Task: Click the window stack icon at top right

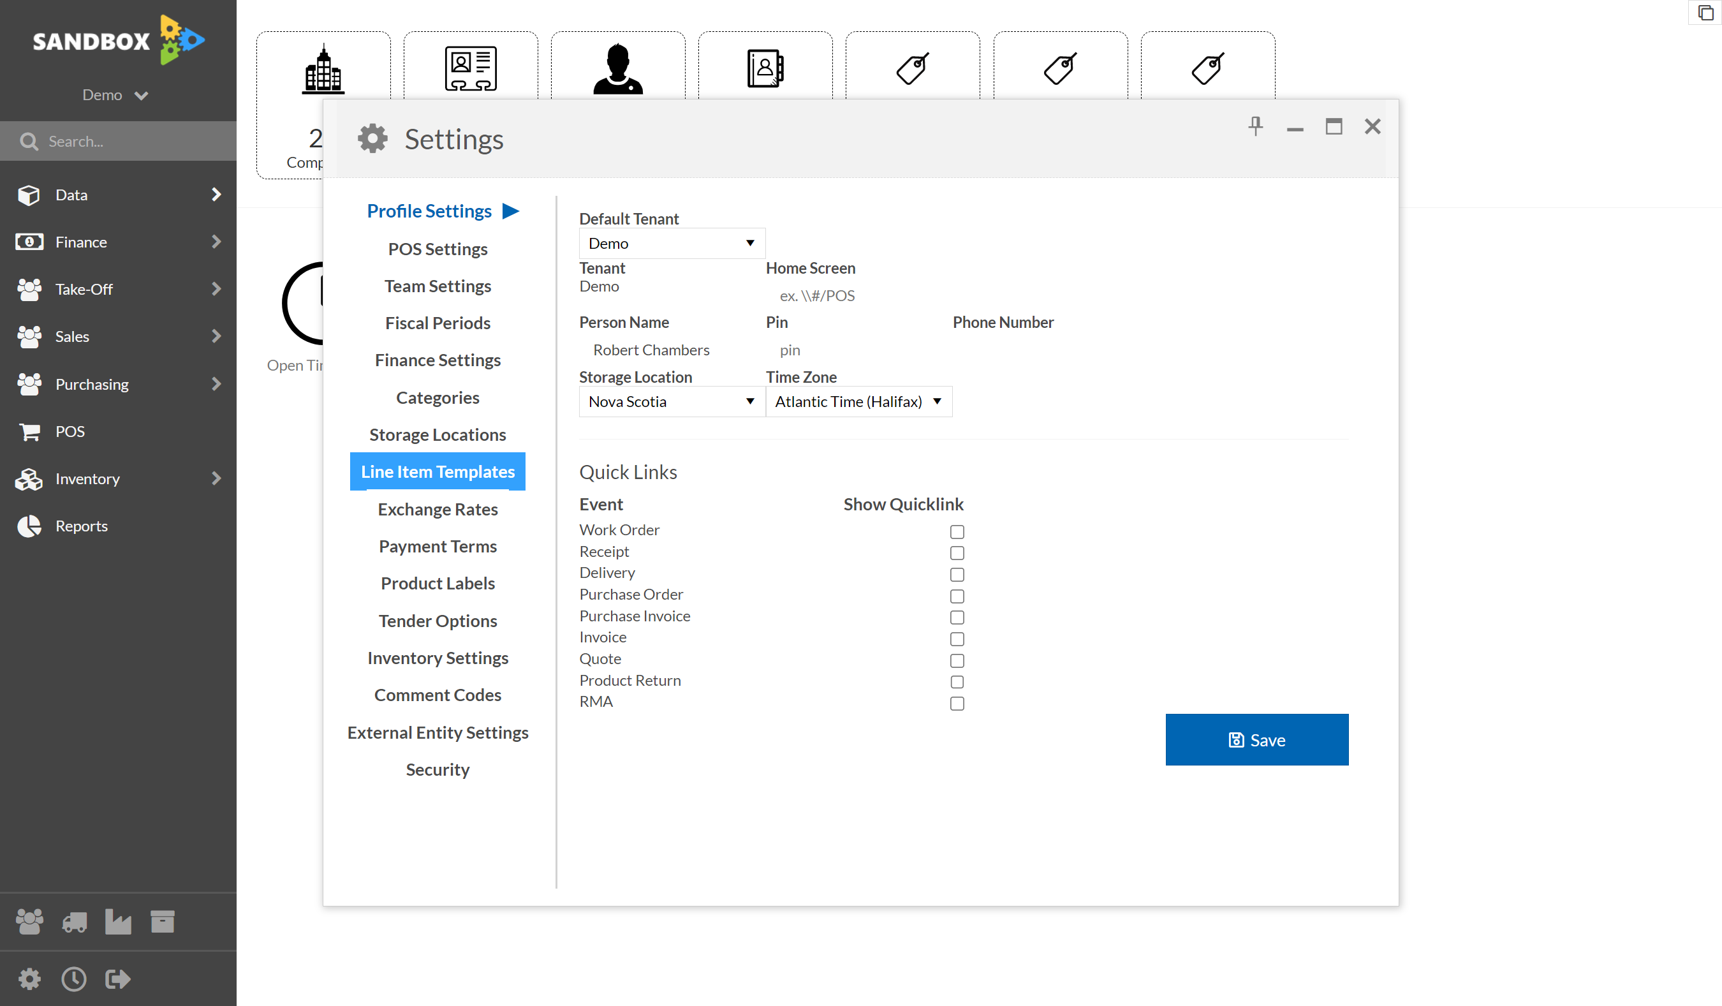Action: coord(1705,13)
